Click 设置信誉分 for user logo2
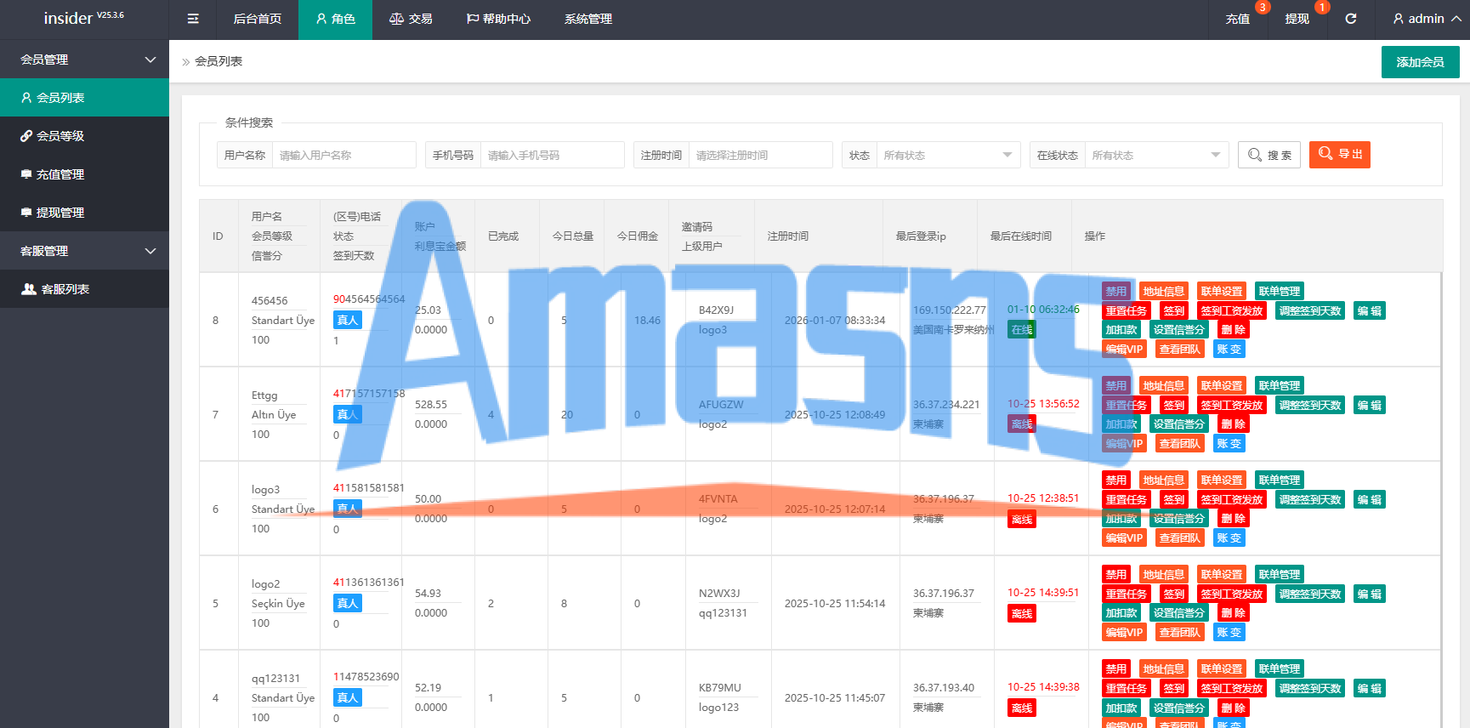 [1179, 612]
